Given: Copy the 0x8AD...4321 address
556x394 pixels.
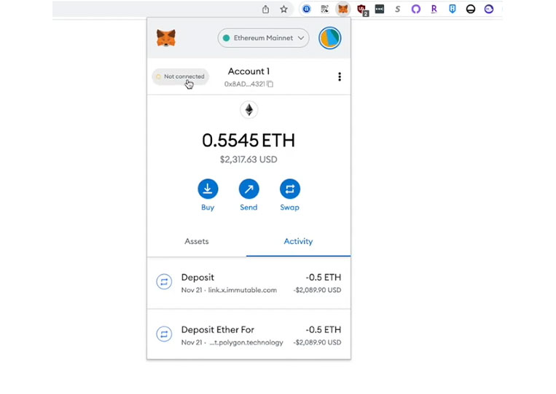Looking at the screenshot, I should click(248, 84).
